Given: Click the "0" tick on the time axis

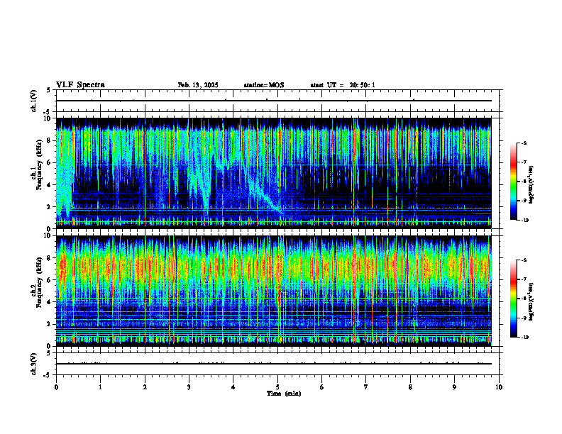Looking at the screenshot, I should point(56,387).
